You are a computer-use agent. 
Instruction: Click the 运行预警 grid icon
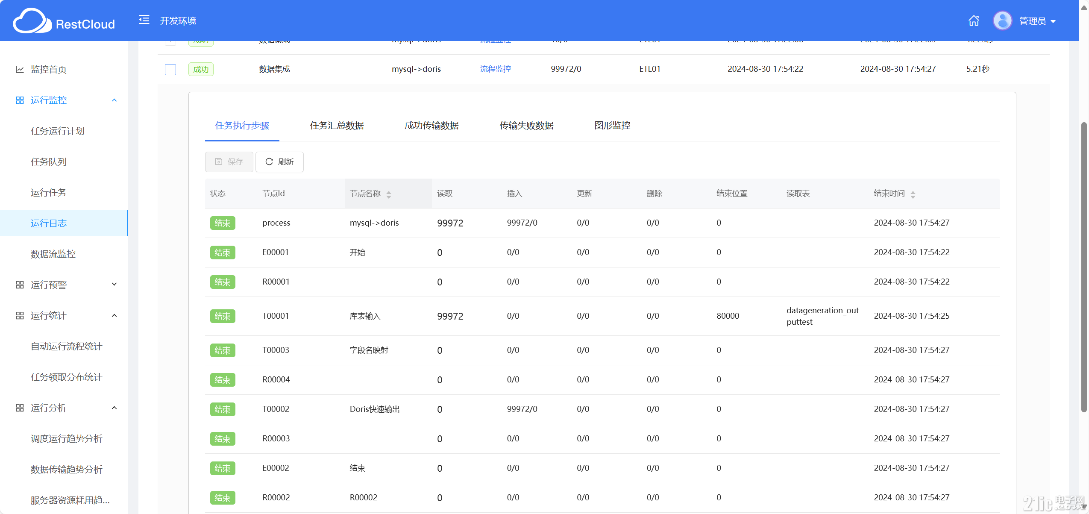20,285
